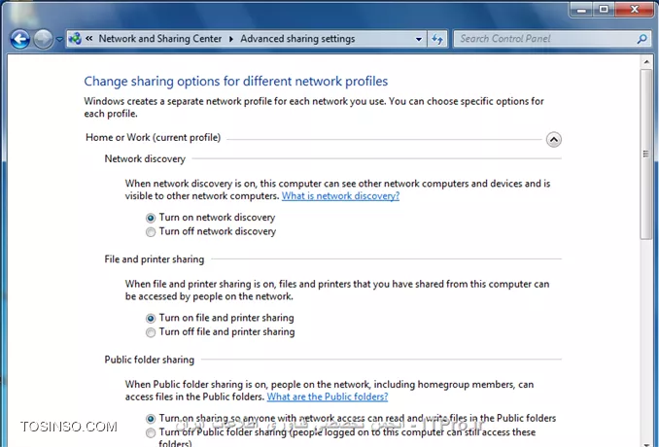Click the 'Home or Work (current profile)' heading
659x447 pixels.
coord(153,138)
